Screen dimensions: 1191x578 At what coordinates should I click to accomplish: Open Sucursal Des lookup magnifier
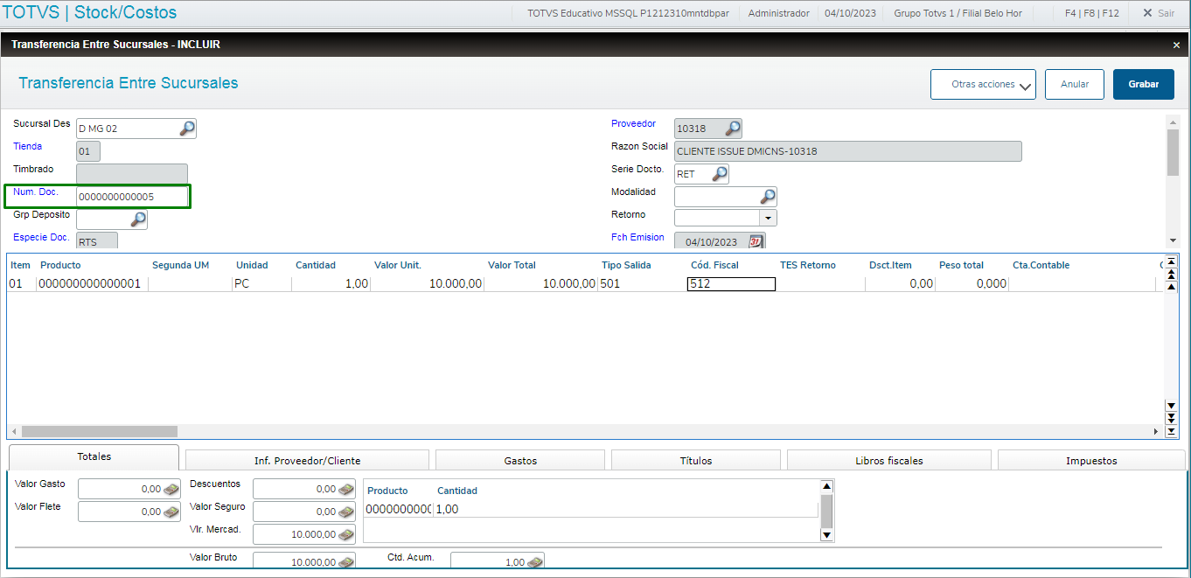point(187,129)
